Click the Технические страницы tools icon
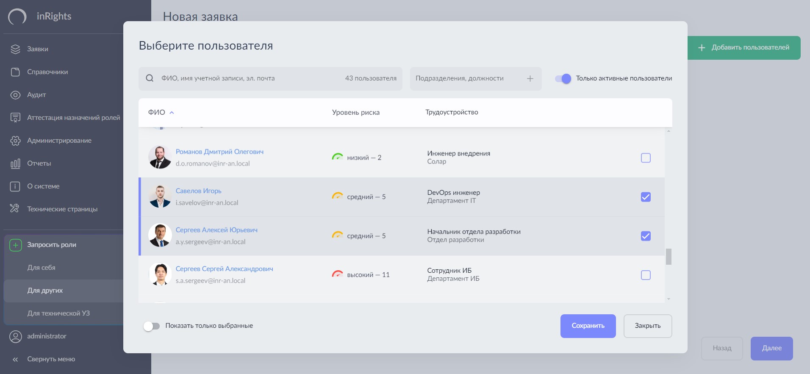Image resolution: width=810 pixels, height=374 pixels. pos(15,208)
